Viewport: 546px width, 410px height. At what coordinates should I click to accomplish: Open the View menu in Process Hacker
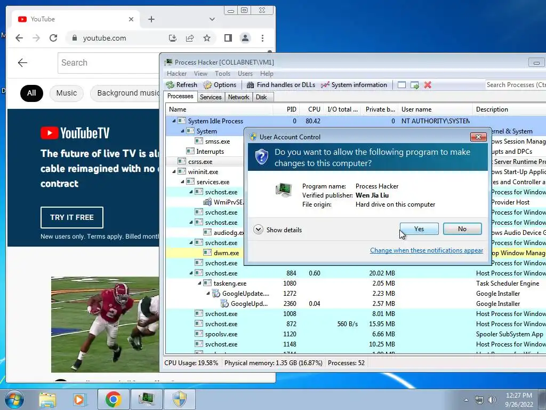[x=200, y=74]
